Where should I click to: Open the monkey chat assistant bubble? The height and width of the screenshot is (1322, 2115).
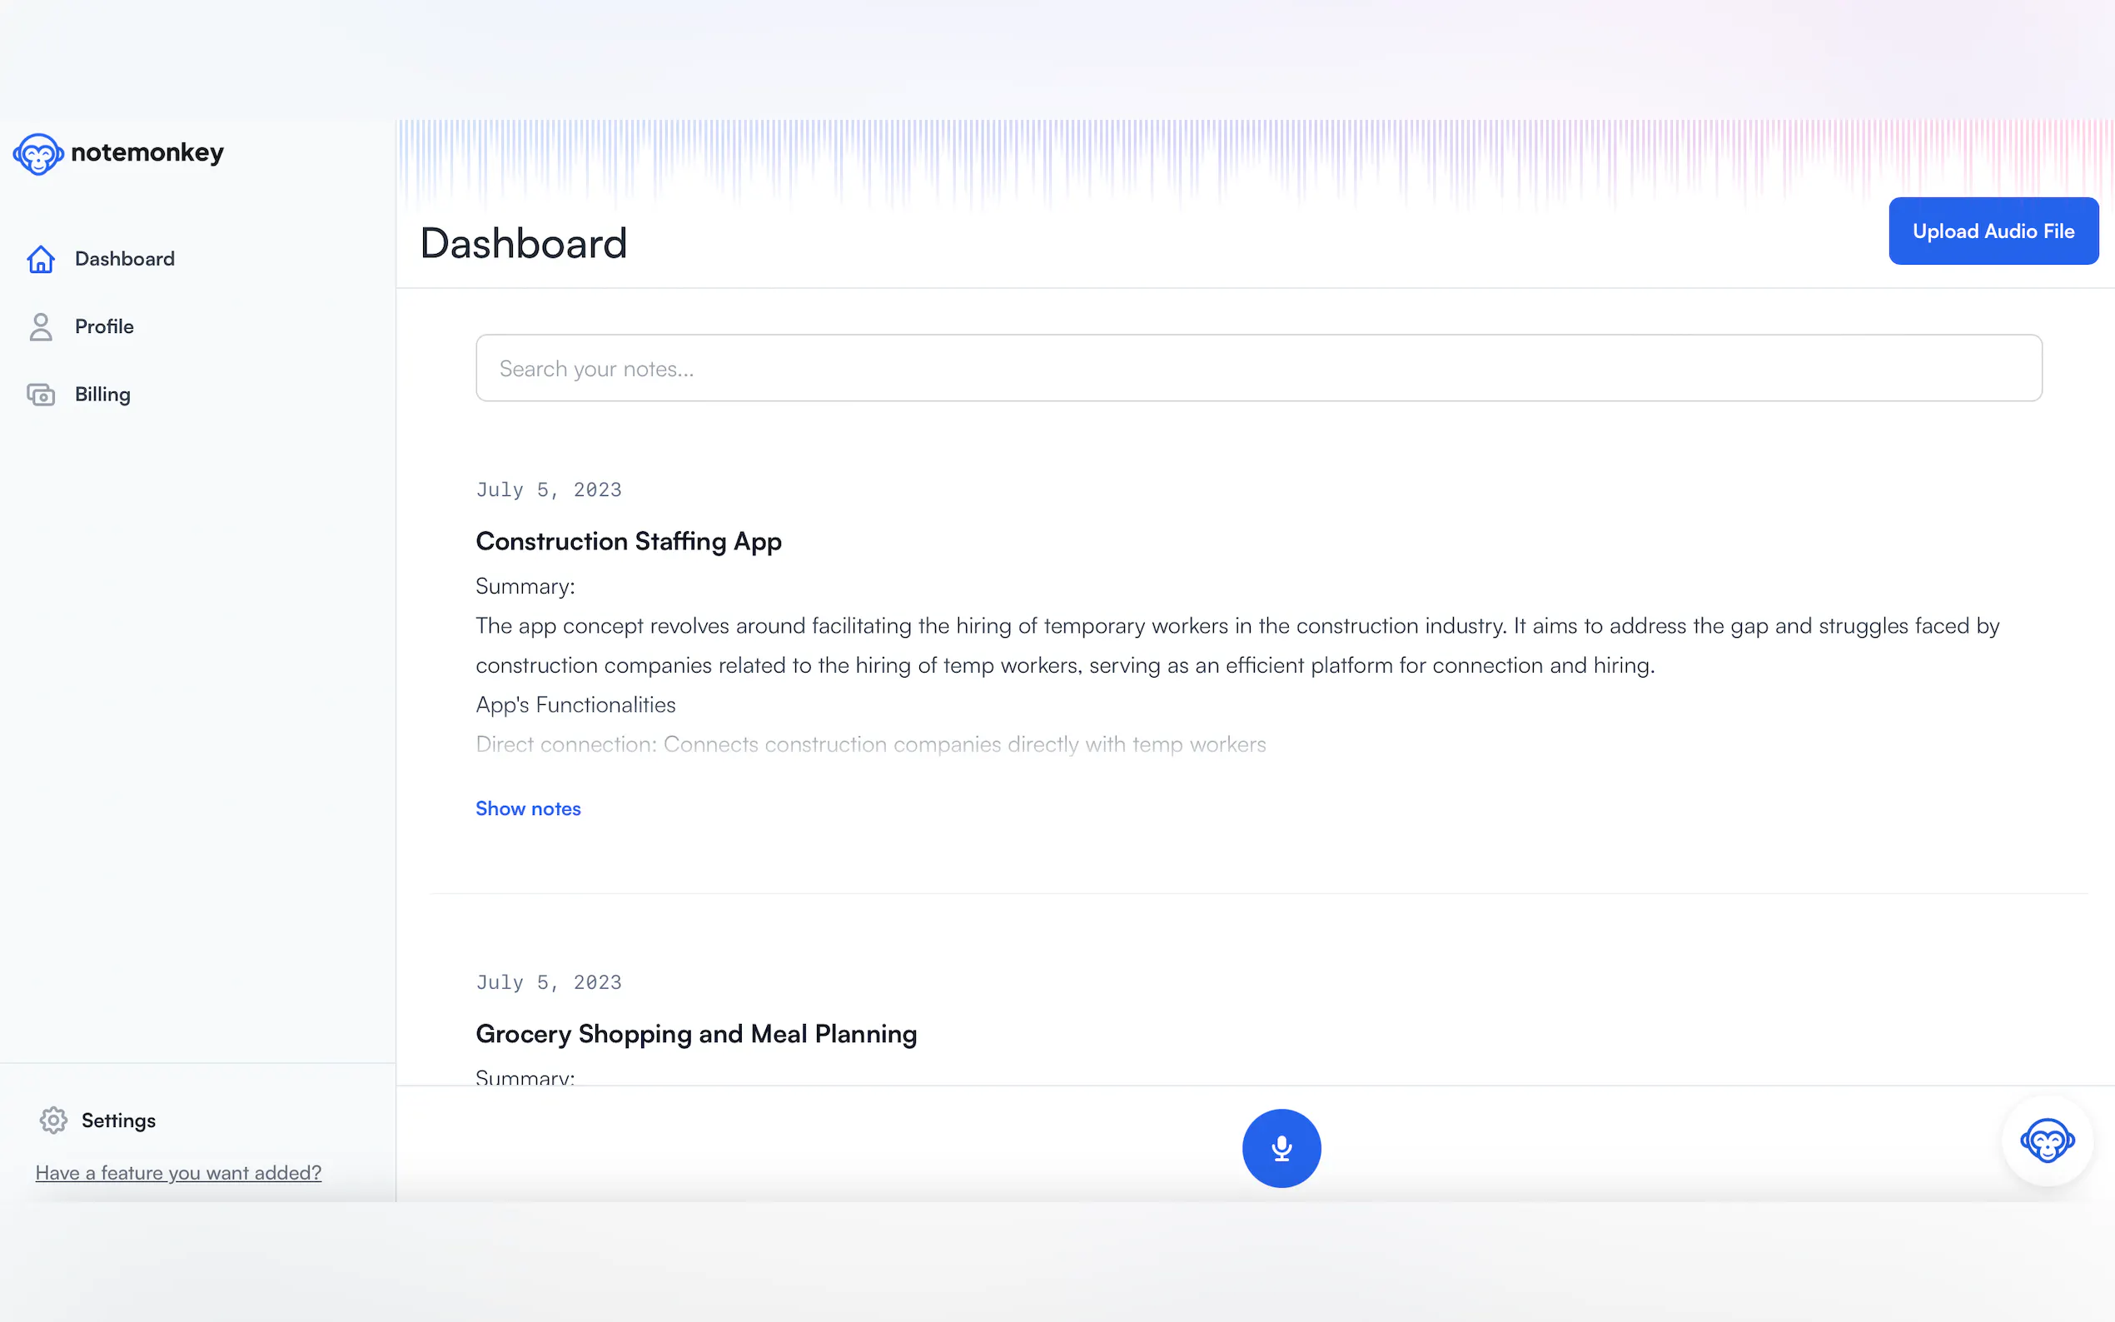2046,1141
